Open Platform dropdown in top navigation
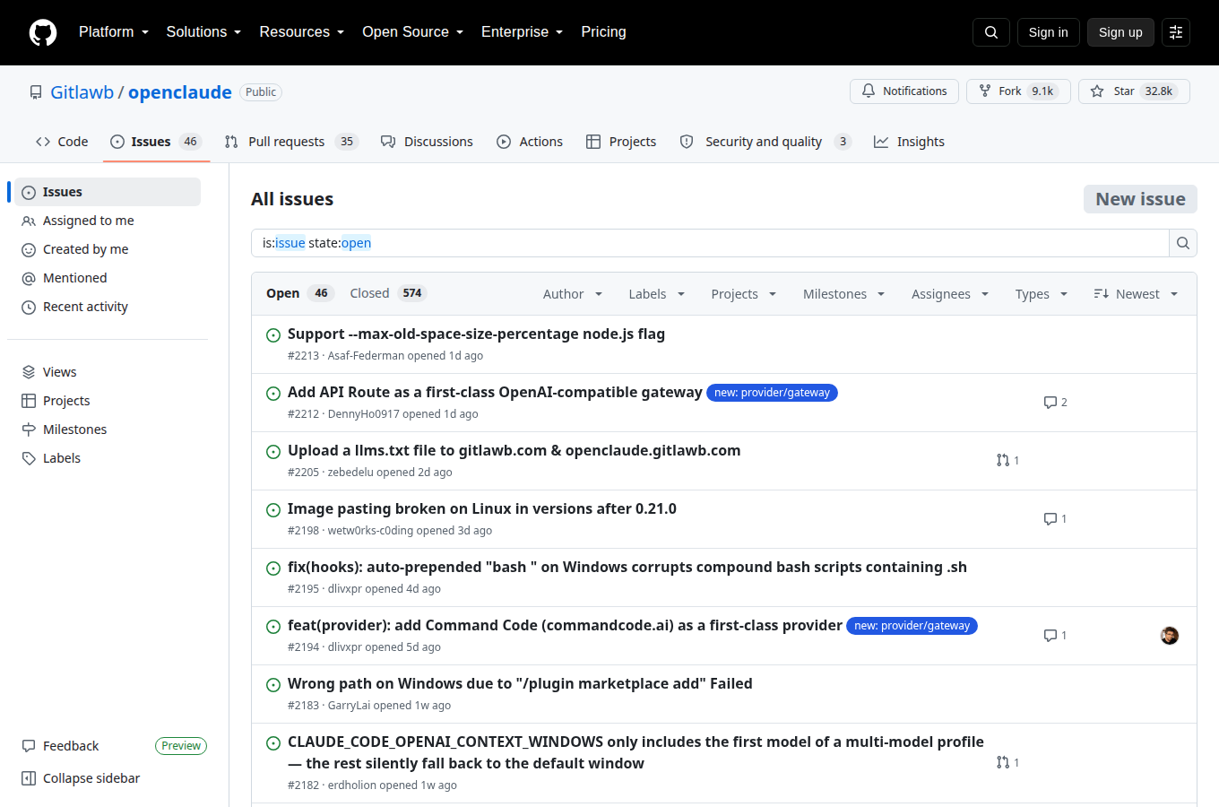Viewport: 1219px width, 807px height. pyautogui.click(x=114, y=32)
